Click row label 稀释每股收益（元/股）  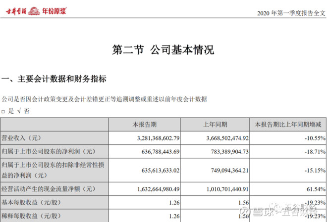point(31,216)
